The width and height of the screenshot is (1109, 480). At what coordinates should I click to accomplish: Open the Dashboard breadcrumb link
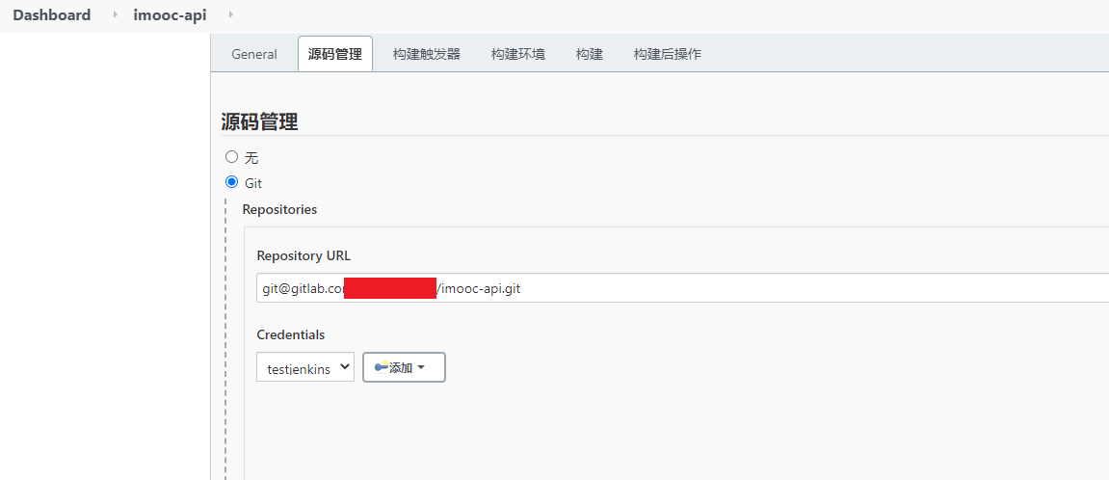tap(52, 14)
